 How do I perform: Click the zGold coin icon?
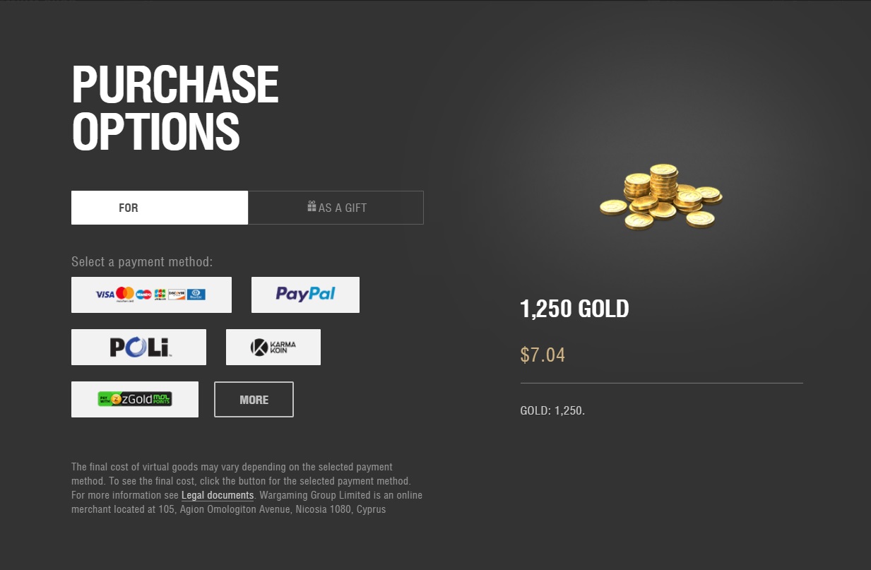coord(116,399)
